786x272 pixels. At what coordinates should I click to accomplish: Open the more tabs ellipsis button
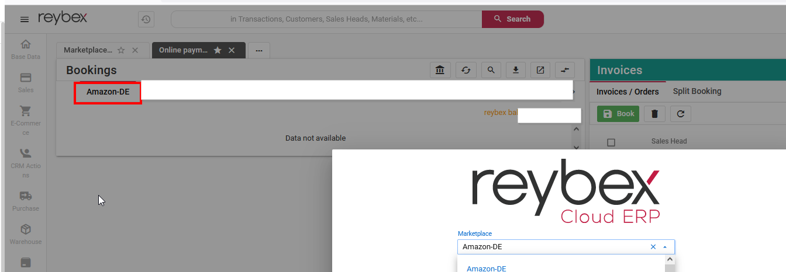tap(259, 50)
